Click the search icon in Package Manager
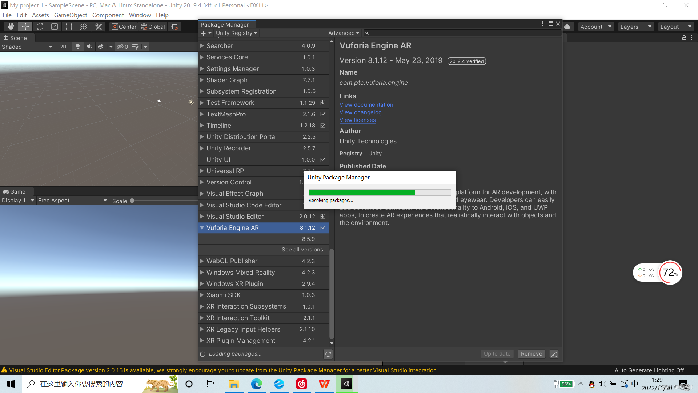The height and width of the screenshot is (393, 698). [x=367, y=33]
